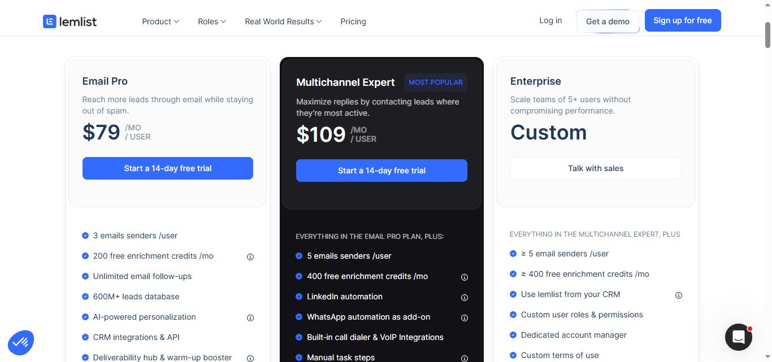Click info icon beside Deliverability hub & warm-up booster
The image size is (772, 362).
click(x=250, y=358)
